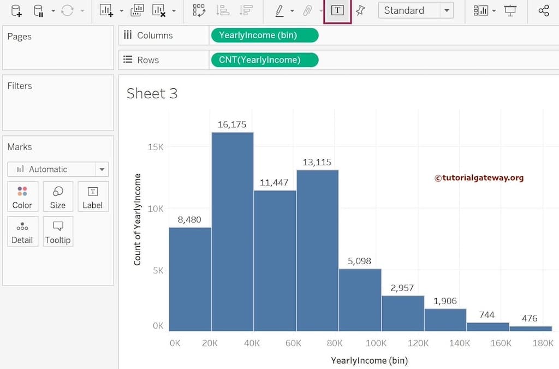
Task: Click the New Worksheet toolbar icon
Action: tap(106, 10)
